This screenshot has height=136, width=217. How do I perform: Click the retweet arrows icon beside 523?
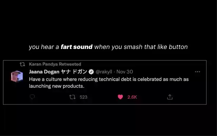(72, 97)
